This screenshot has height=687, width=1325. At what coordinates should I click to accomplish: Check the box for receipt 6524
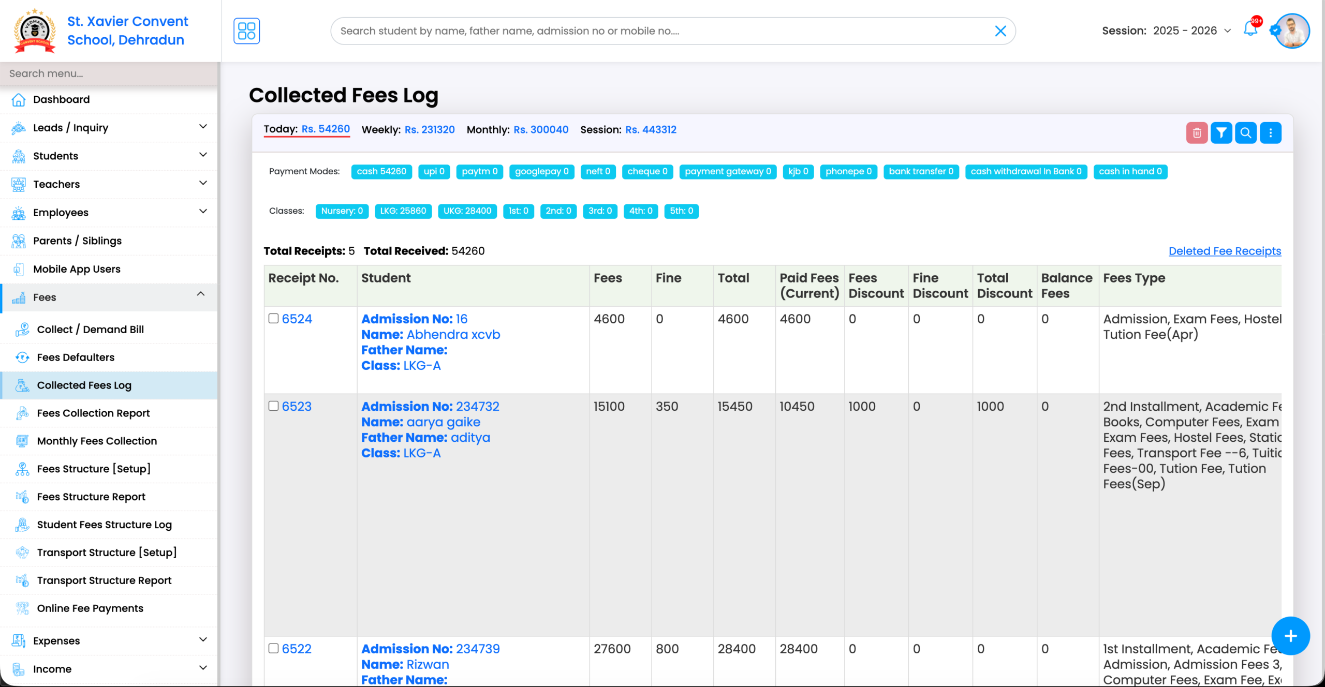point(274,318)
